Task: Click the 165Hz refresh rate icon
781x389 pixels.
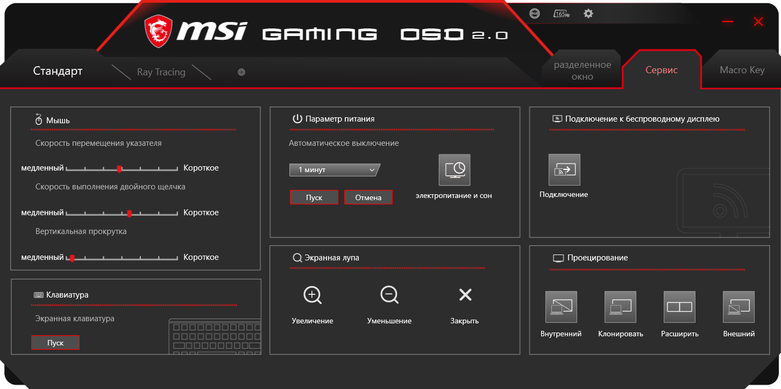Action: point(562,13)
